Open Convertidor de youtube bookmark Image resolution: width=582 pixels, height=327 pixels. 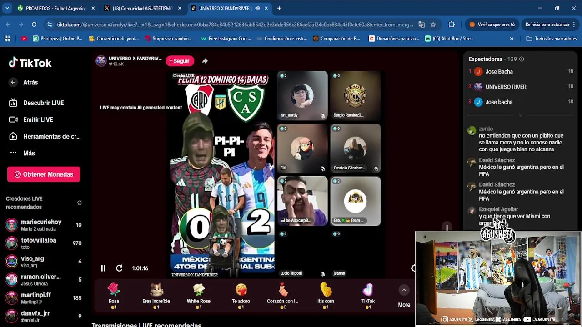point(114,39)
